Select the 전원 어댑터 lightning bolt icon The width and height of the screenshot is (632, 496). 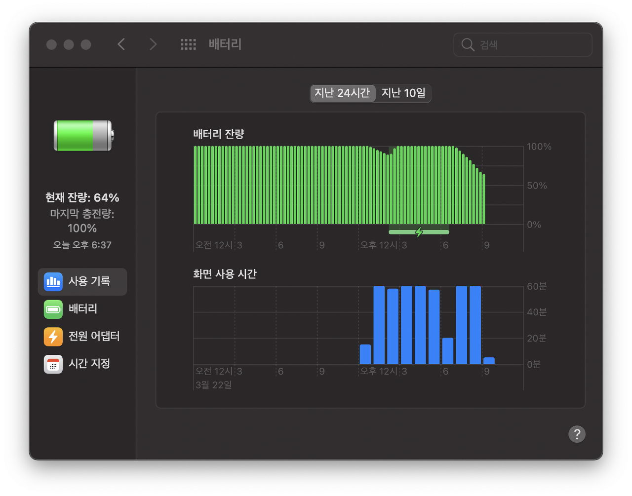[53, 337]
